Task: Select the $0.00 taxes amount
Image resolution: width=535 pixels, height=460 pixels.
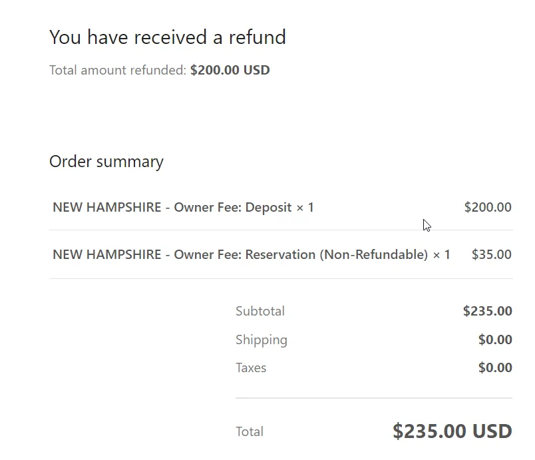Action: tap(495, 367)
